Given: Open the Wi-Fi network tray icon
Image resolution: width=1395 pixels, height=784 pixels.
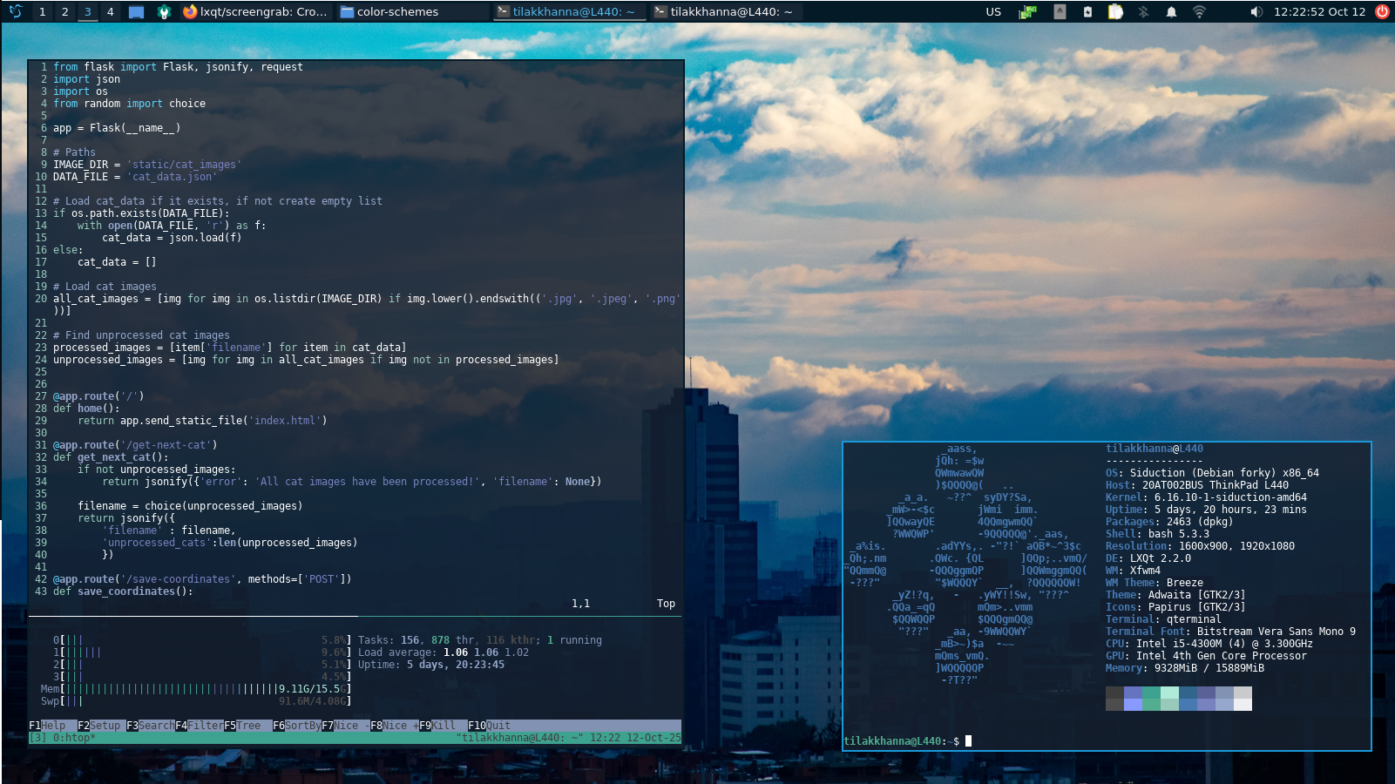Looking at the screenshot, I should point(1199,11).
